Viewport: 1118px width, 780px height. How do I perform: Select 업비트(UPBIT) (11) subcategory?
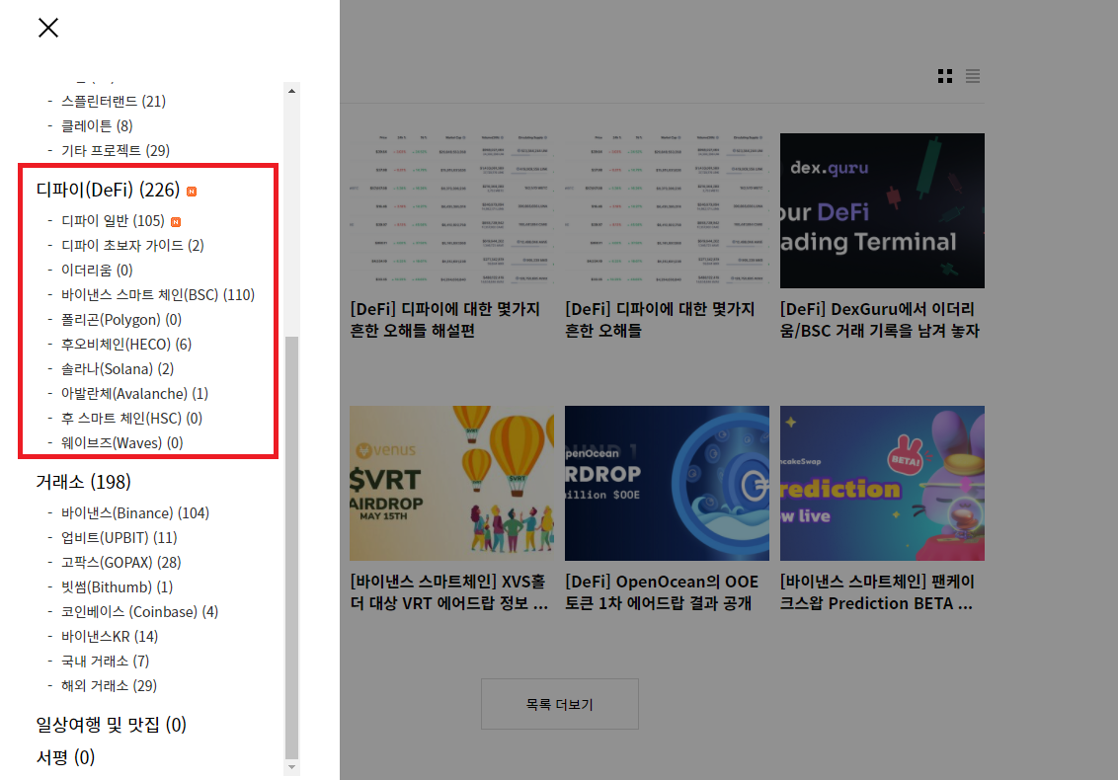click(120, 537)
